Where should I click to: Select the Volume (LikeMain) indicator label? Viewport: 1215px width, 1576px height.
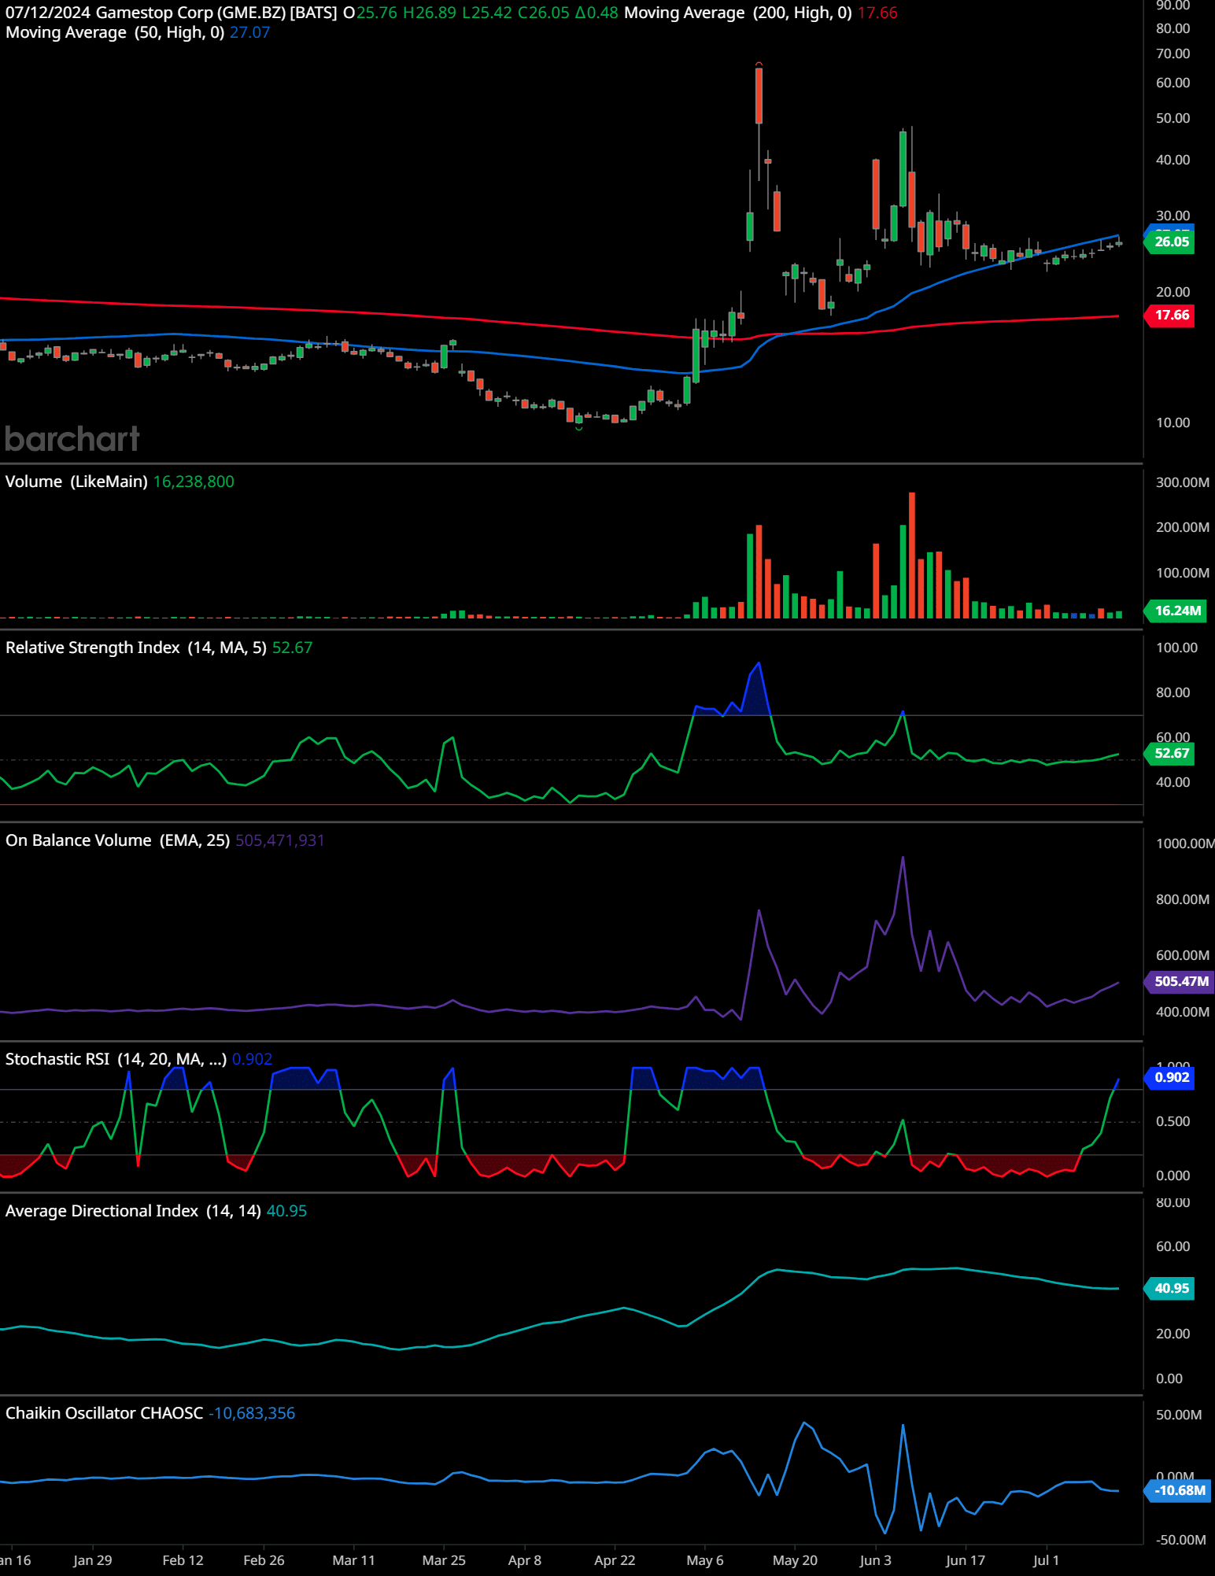click(76, 482)
